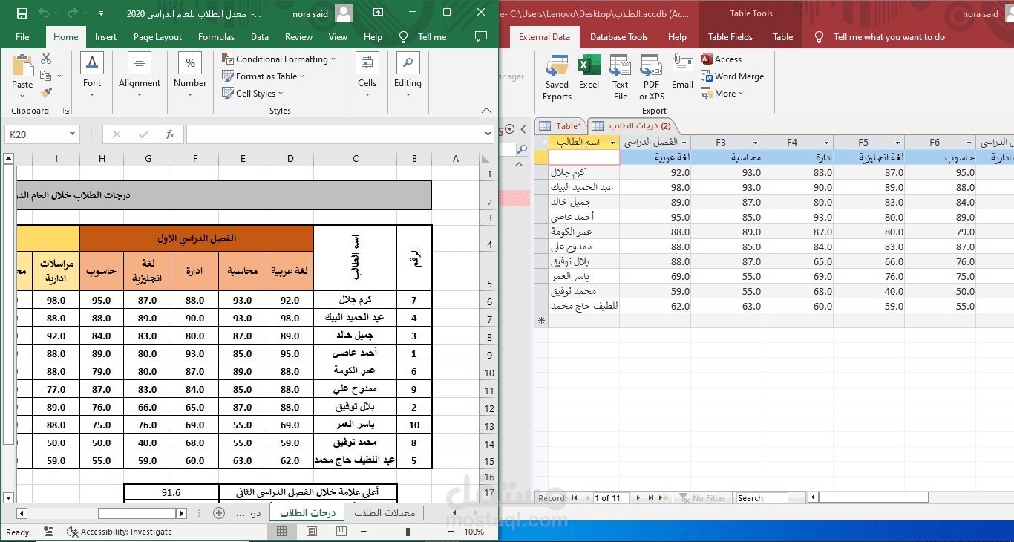Export to another Access database
This screenshot has height=542, width=1014.
pyautogui.click(x=722, y=59)
